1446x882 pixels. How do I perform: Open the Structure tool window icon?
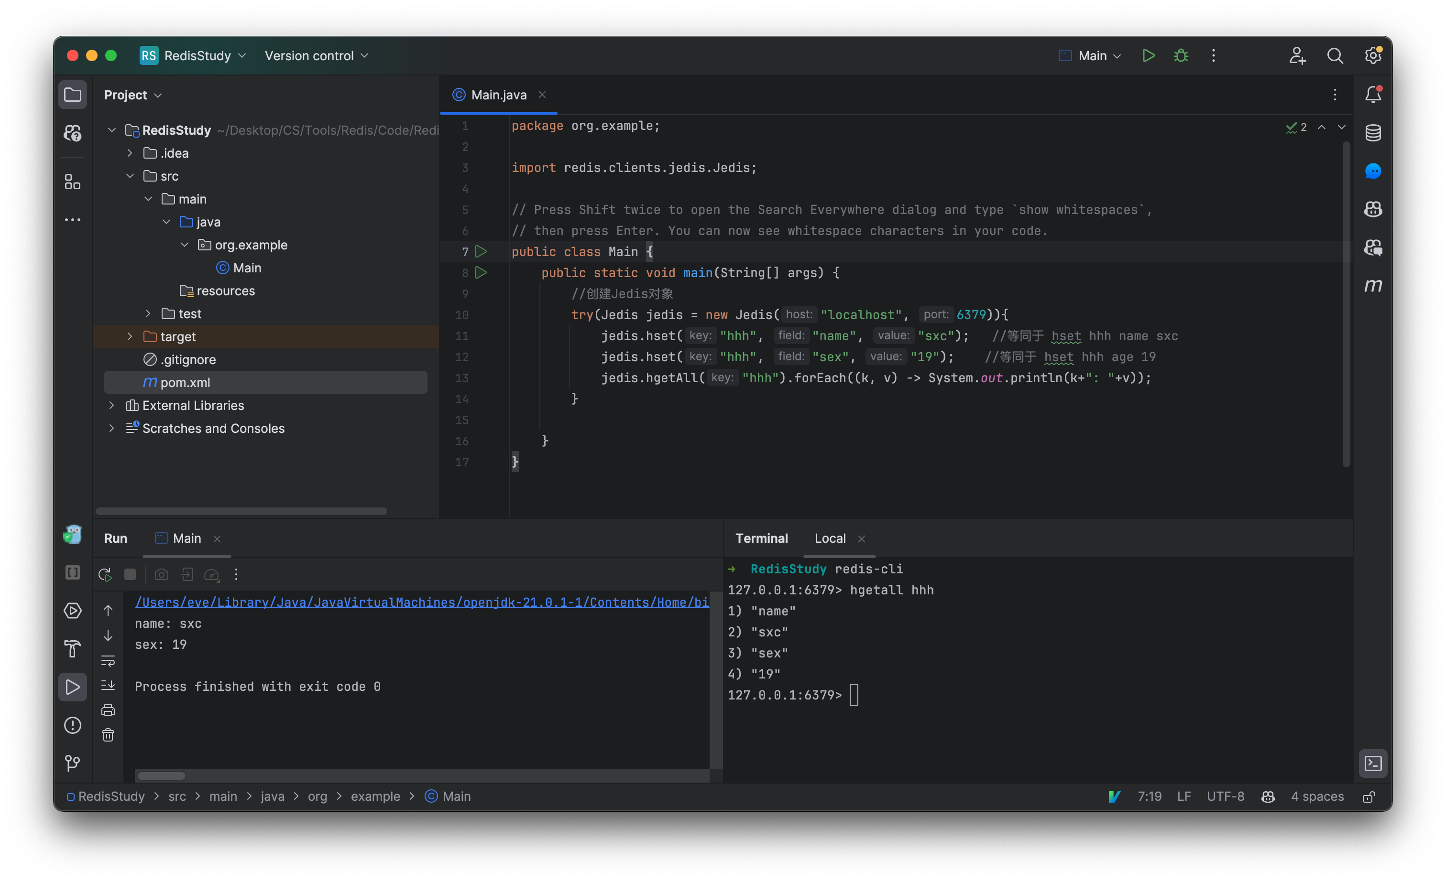pyautogui.click(x=72, y=182)
